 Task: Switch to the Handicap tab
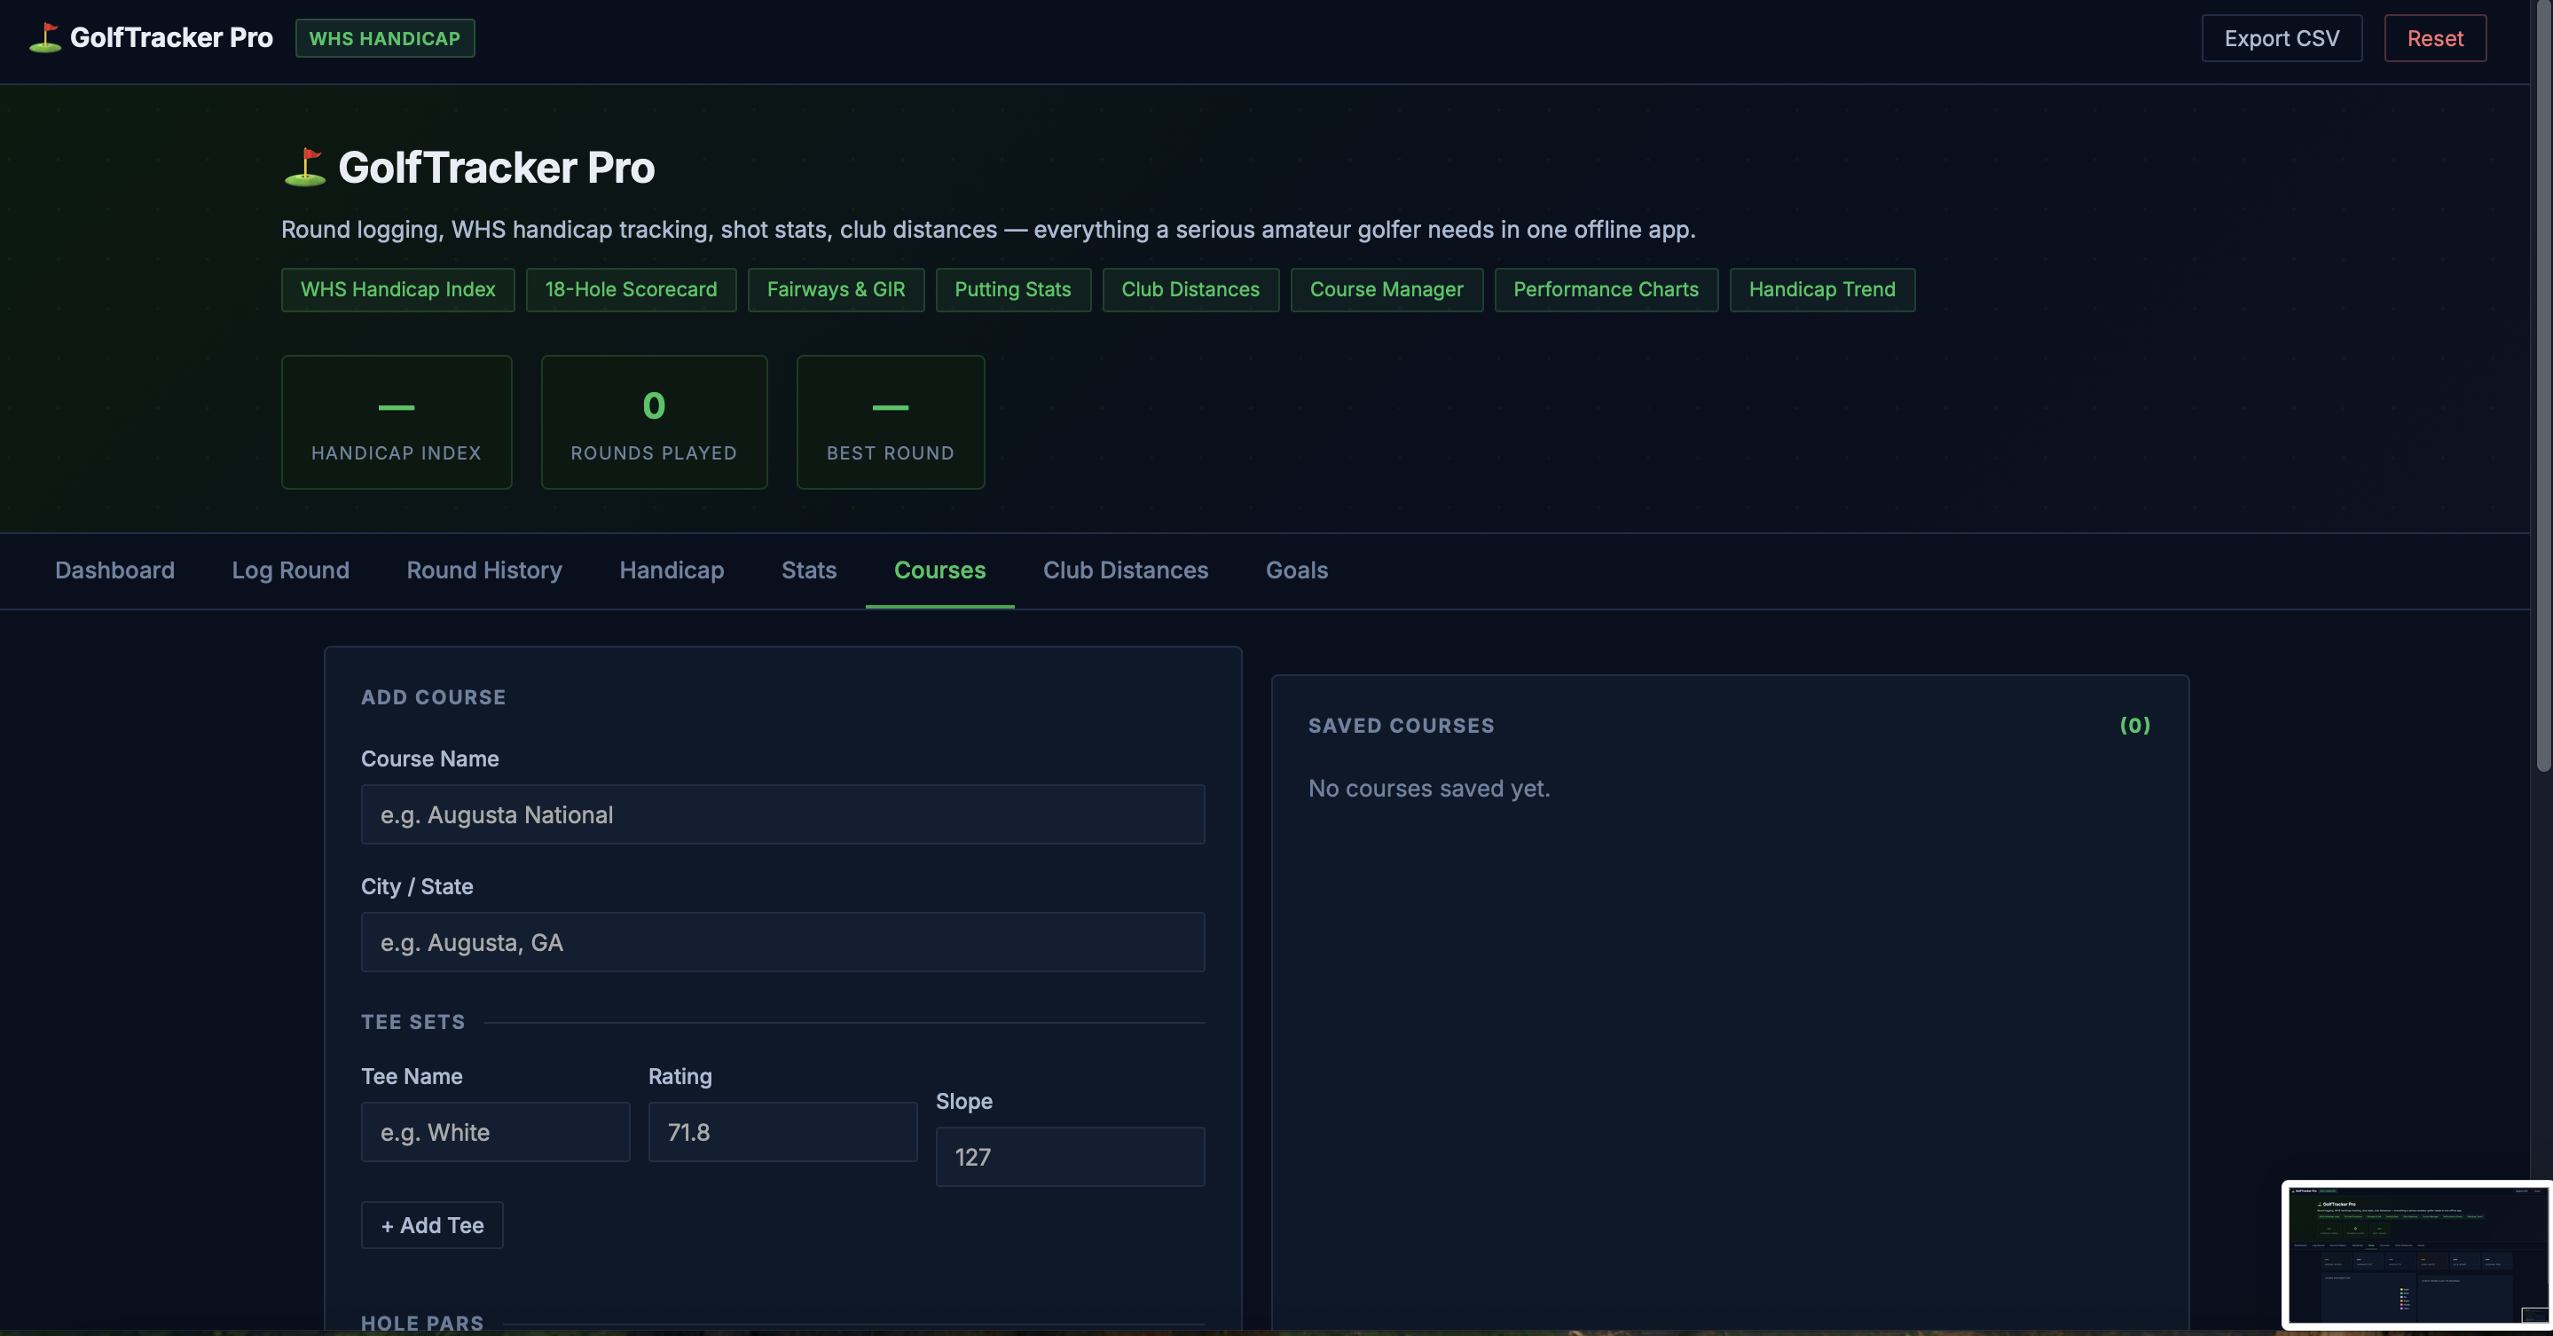pyautogui.click(x=671, y=570)
